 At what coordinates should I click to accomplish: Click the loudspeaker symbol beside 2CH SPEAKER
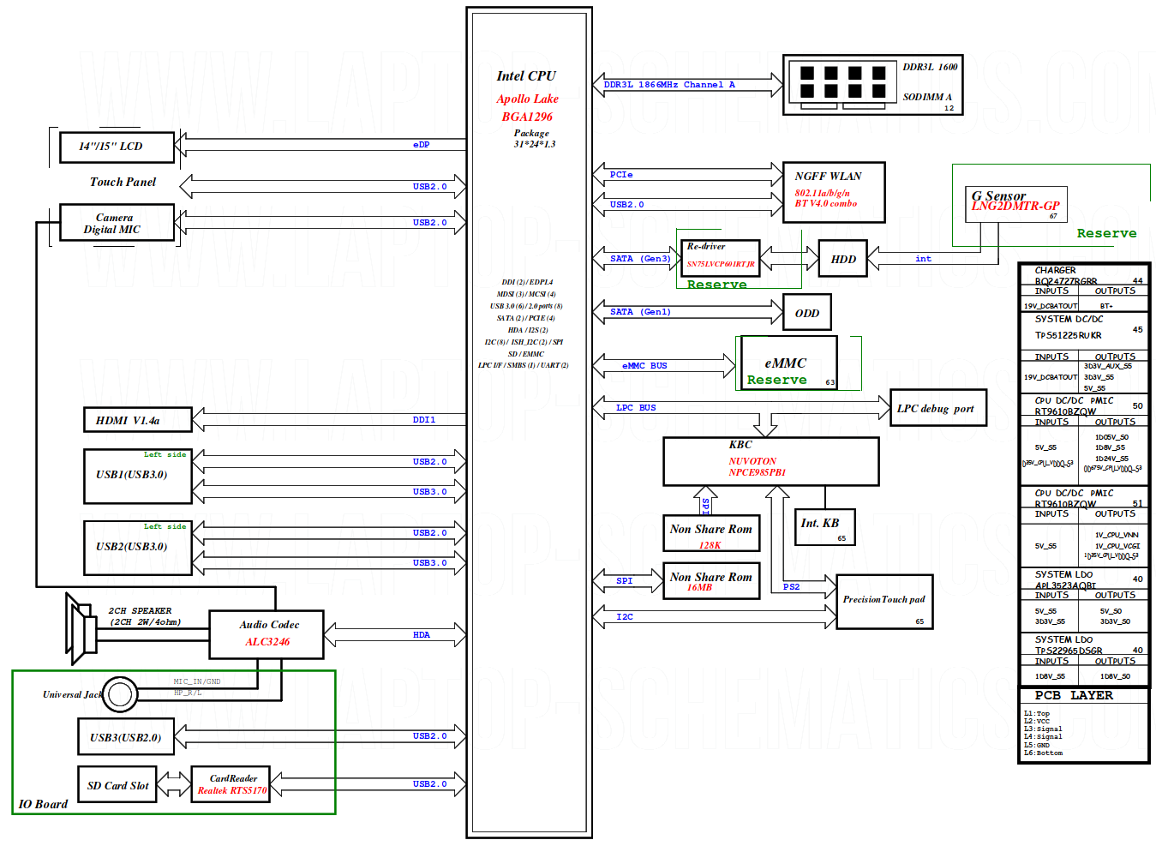(x=81, y=628)
